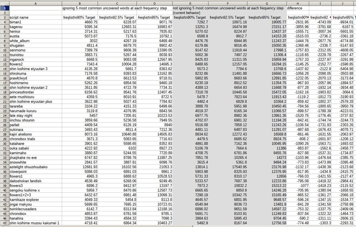Select the 'sukinara' cell

pyautogui.click(x=35, y=129)
